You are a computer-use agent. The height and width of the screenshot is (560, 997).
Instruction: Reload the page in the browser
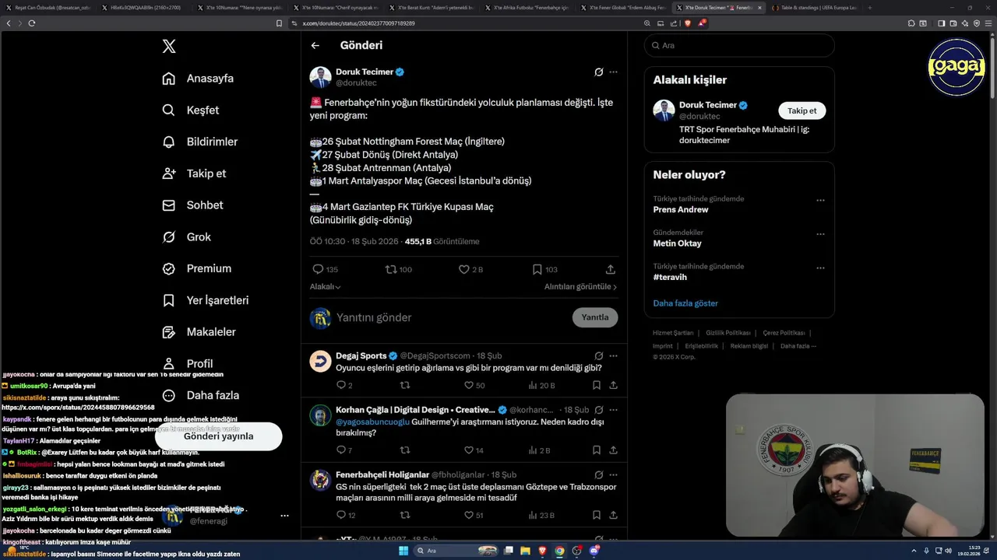[32, 23]
